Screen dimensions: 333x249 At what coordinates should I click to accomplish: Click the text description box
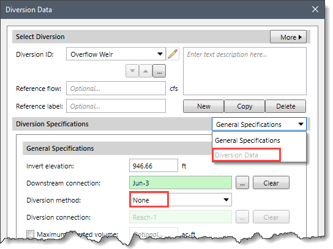point(245,71)
